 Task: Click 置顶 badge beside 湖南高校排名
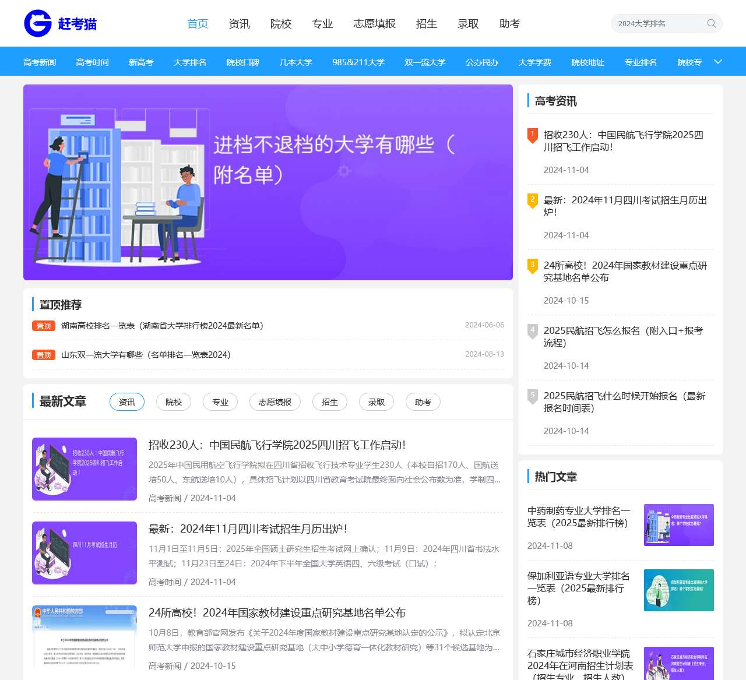coord(44,326)
